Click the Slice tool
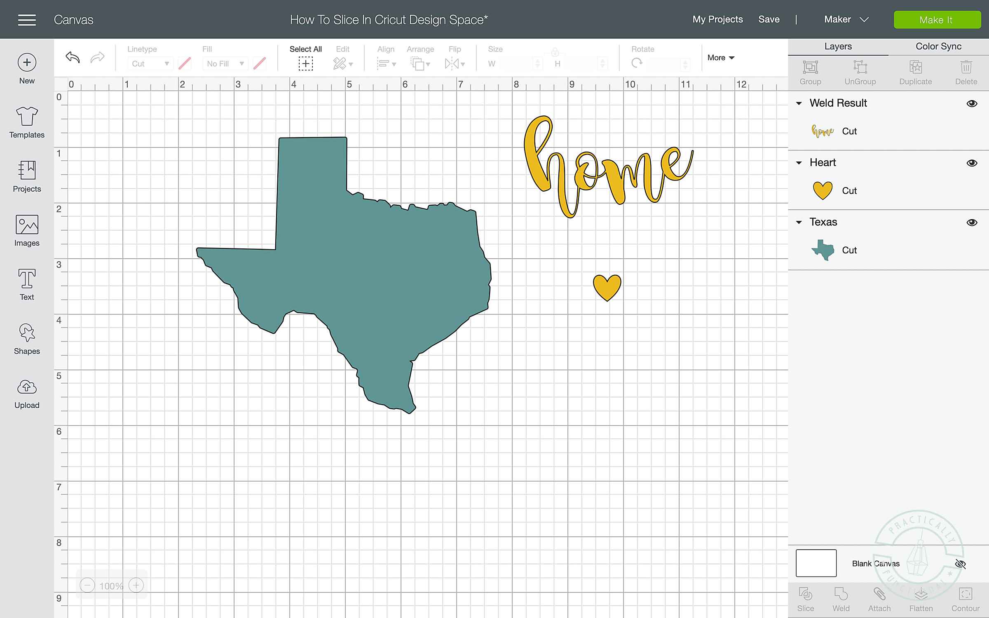 coord(806,599)
